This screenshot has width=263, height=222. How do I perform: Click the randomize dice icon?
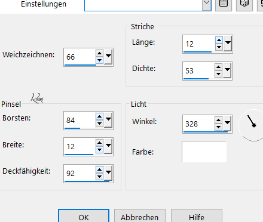pos(244,4)
